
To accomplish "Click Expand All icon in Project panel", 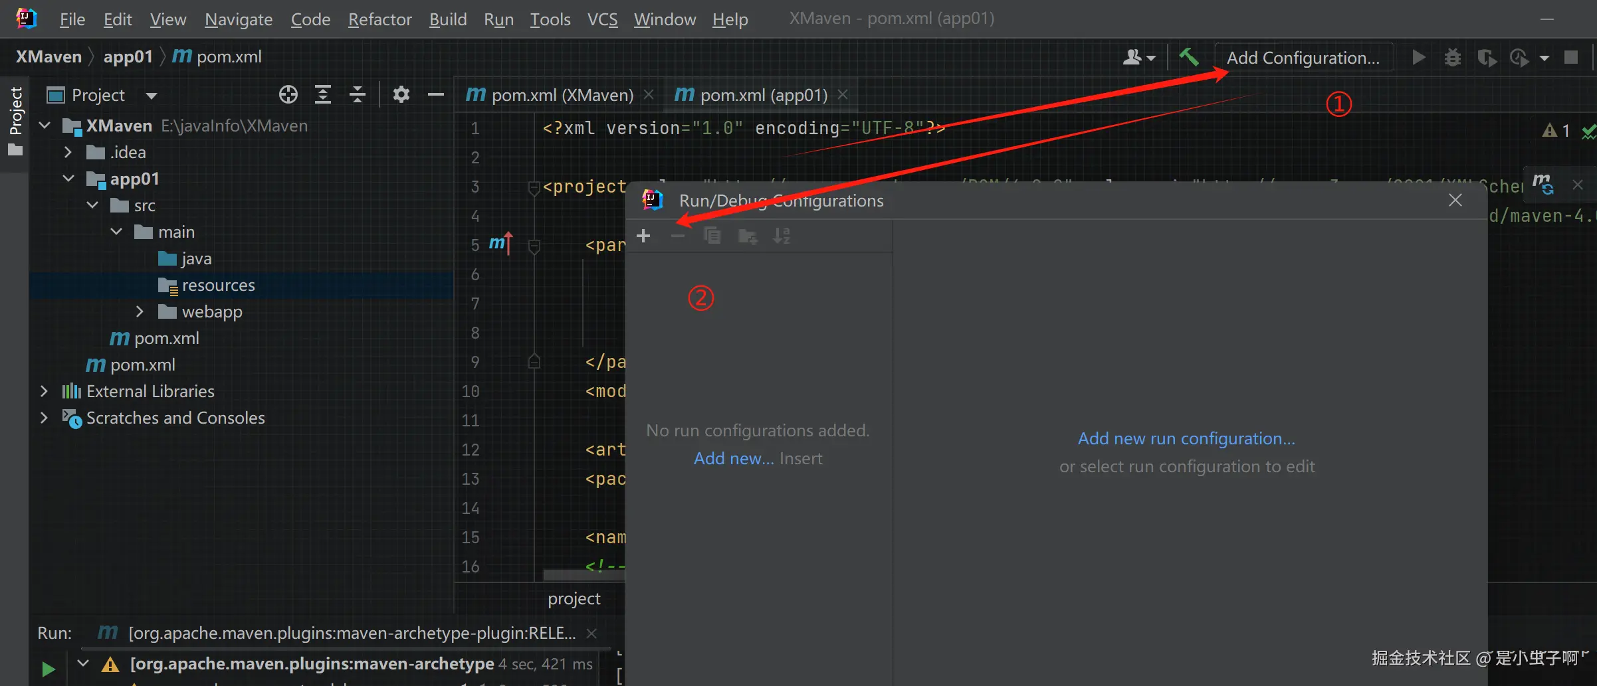I will [x=322, y=94].
